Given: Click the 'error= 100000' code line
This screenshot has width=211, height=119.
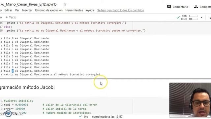Looking at the screenshot, I should 15,109.
